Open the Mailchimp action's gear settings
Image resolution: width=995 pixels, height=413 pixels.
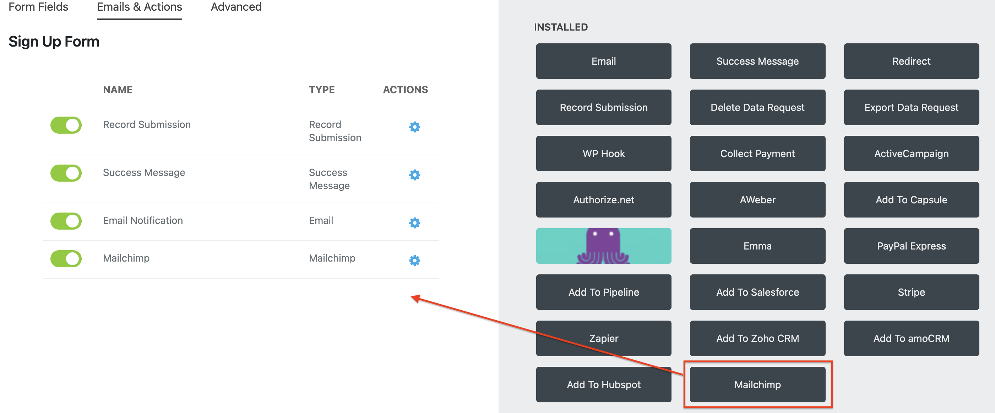tap(414, 261)
